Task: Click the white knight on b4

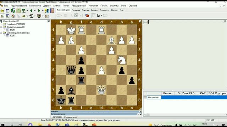Action: coord(122,60)
